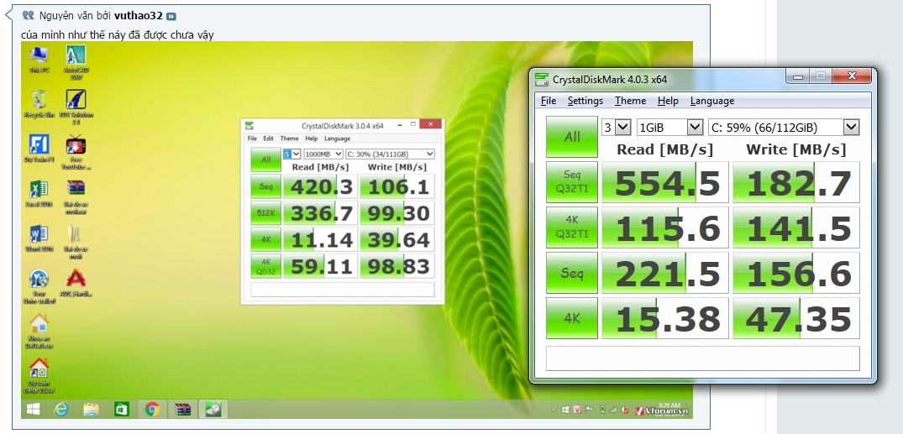This screenshot has width=903, height=434.
Task: Open File Explorer from taskbar
Action: tap(91, 410)
